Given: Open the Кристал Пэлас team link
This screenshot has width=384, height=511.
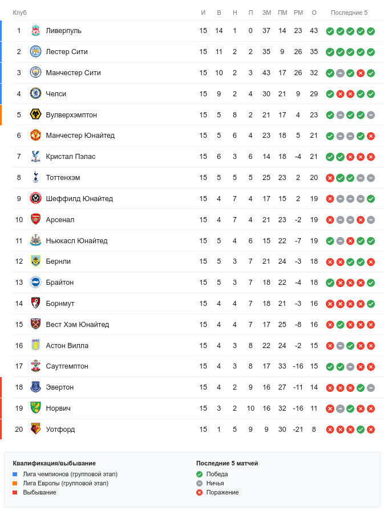Looking at the screenshot, I should coord(71,157).
